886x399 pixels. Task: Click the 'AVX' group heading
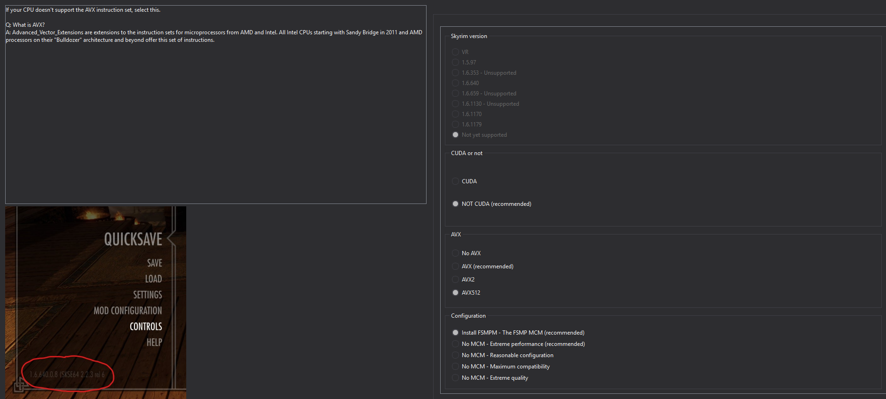click(456, 235)
